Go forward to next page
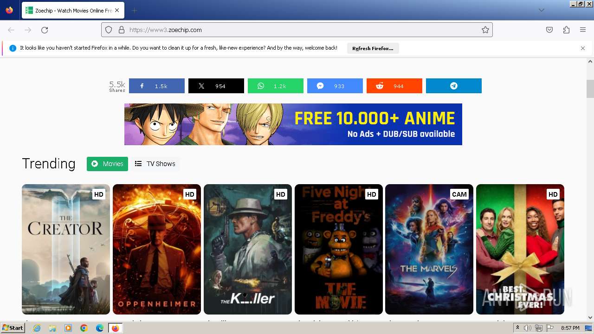 (x=28, y=30)
